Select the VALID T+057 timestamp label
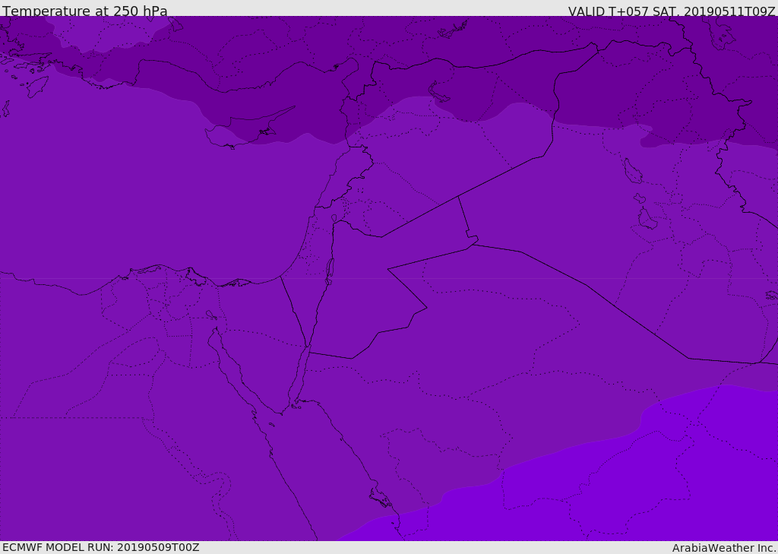 click(672, 11)
